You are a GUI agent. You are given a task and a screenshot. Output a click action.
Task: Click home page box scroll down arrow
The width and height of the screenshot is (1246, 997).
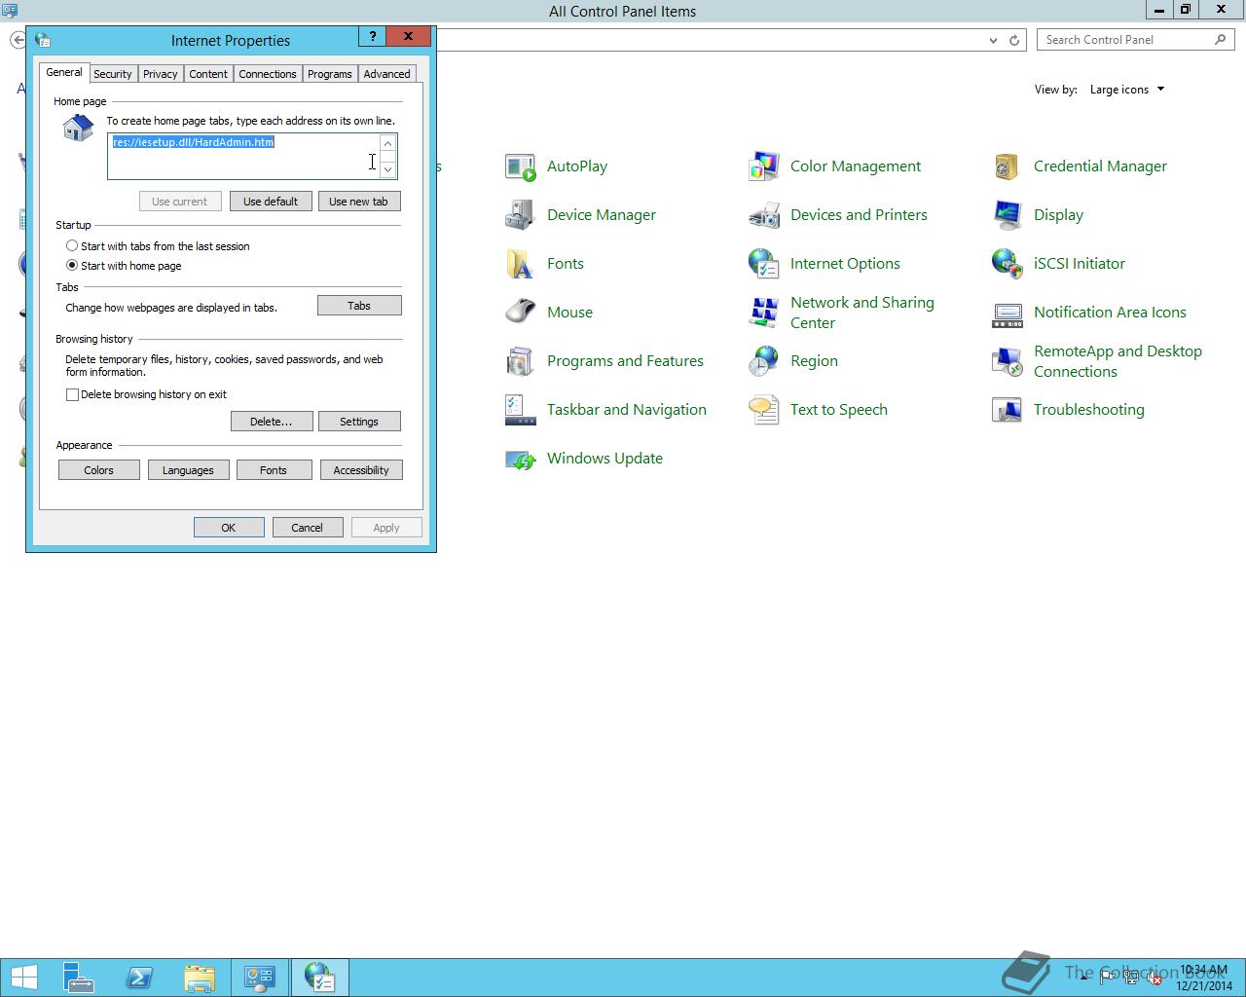387,169
